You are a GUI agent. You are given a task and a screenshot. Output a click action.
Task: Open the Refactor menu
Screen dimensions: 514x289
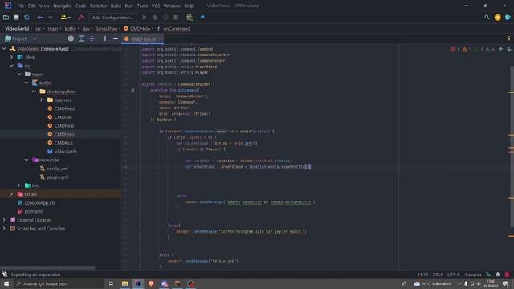tap(98, 6)
